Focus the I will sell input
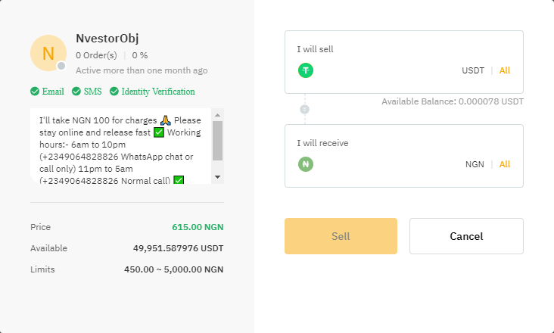The image size is (554, 333). [386, 70]
